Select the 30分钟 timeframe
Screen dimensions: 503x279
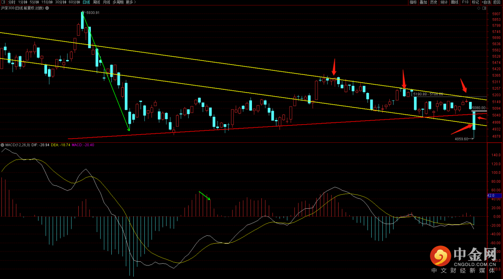pos(61,2)
